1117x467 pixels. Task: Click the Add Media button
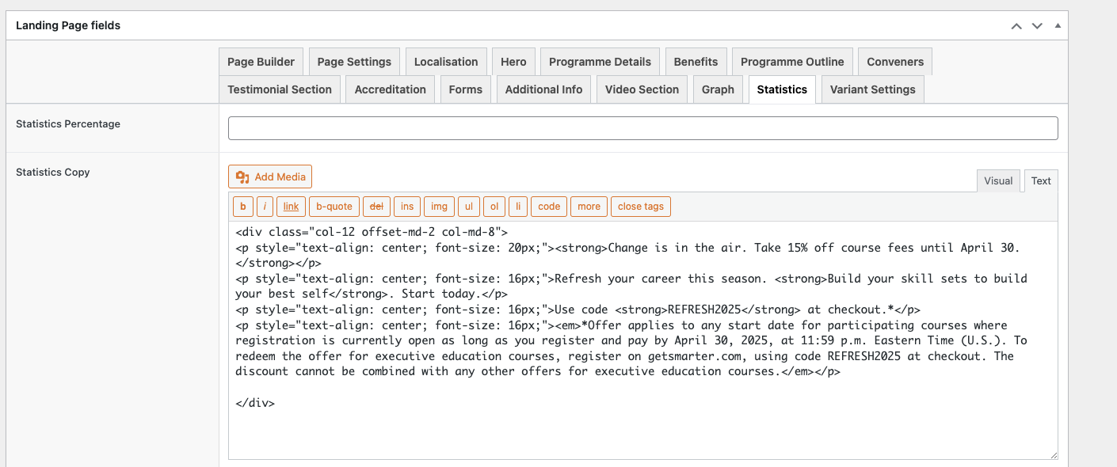[x=270, y=177]
